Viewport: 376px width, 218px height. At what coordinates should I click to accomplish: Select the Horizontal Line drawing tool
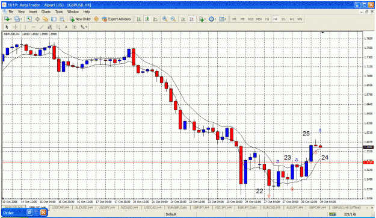click(34, 27)
